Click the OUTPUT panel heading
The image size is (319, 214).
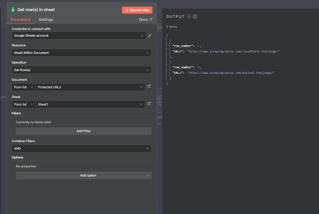(x=175, y=16)
